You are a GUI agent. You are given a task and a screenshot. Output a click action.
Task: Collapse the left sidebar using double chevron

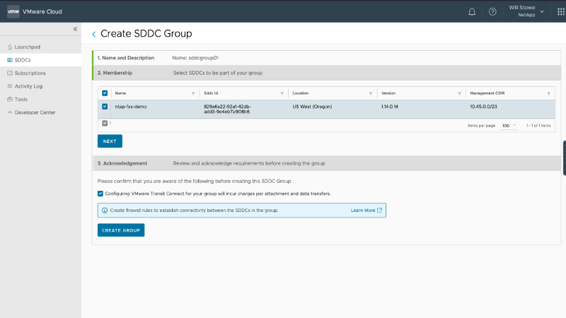(x=75, y=29)
